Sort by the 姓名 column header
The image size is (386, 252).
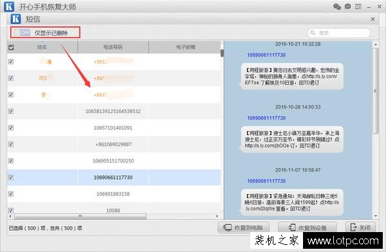[42, 47]
